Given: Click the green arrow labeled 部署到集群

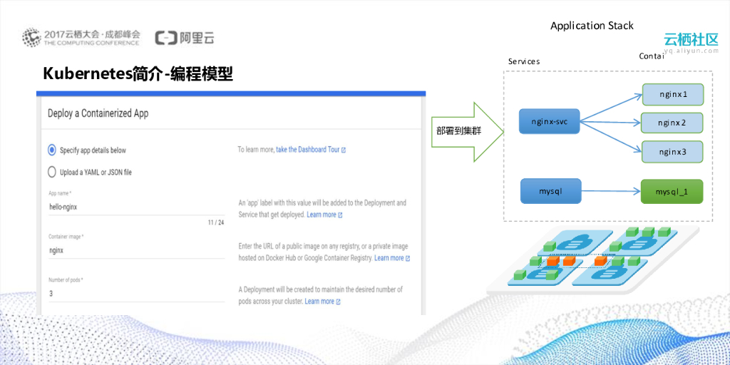Looking at the screenshot, I should click(468, 132).
